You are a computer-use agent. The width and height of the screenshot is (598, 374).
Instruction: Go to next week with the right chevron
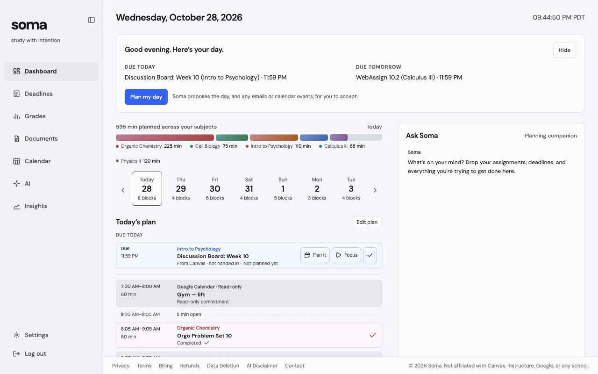(x=375, y=190)
